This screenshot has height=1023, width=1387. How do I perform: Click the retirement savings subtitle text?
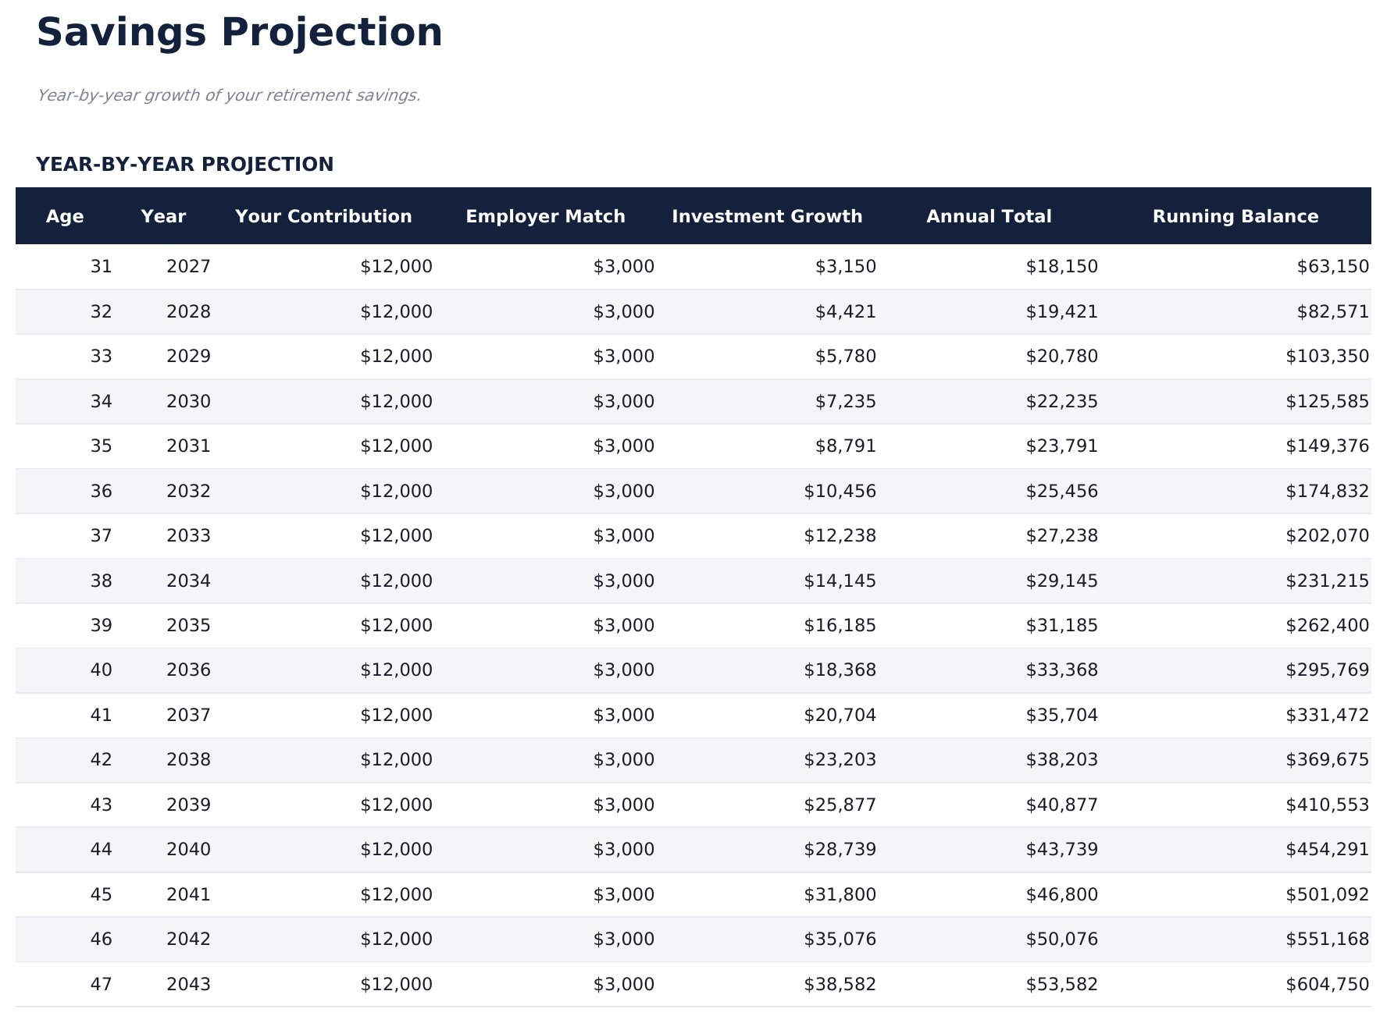(x=229, y=95)
